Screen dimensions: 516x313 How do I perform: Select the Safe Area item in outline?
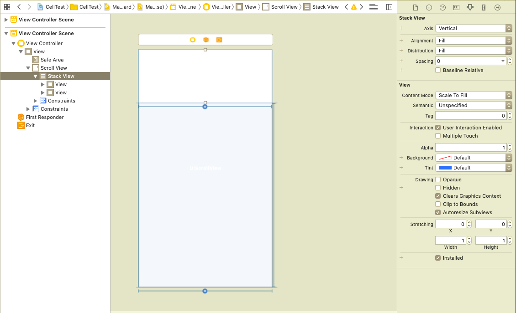pyautogui.click(x=52, y=60)
